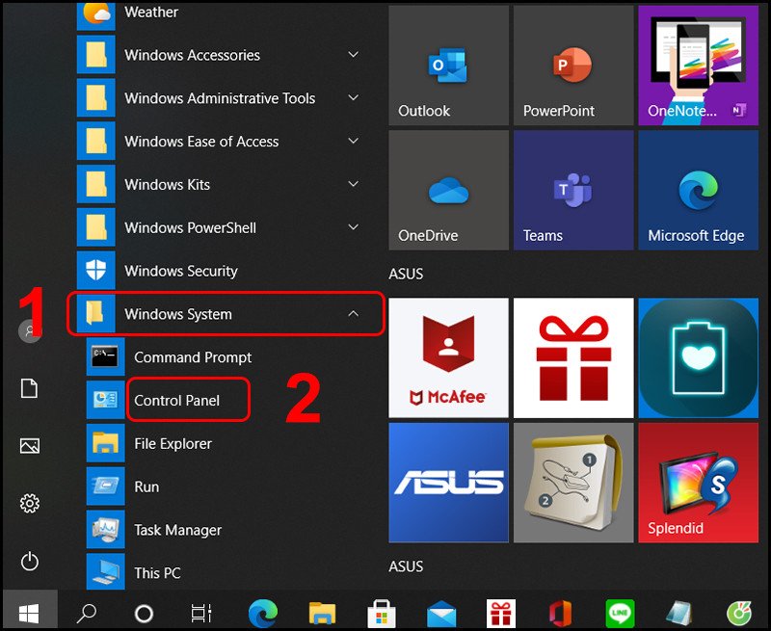Image resolution: width=771 pixels, height=631 pixels.
Task: Expand Windows Accessories folder
Action: pos(192,55)
